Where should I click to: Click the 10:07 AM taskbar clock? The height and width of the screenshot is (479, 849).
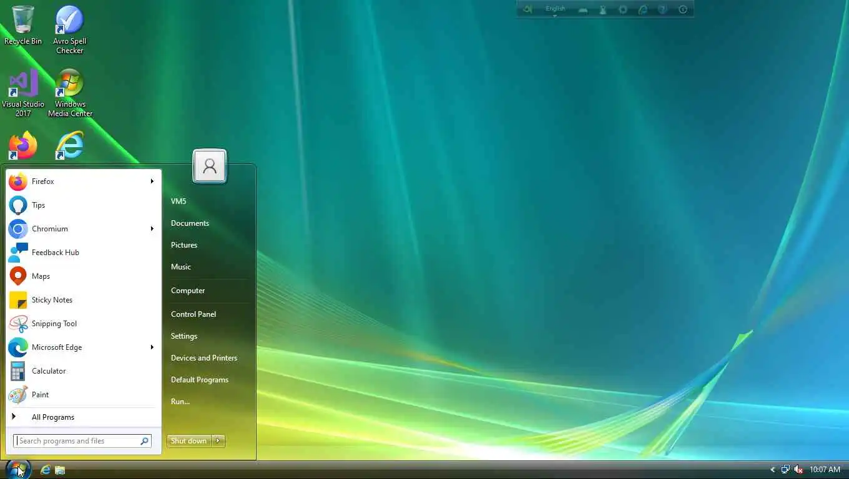click(x=825, y=470)
